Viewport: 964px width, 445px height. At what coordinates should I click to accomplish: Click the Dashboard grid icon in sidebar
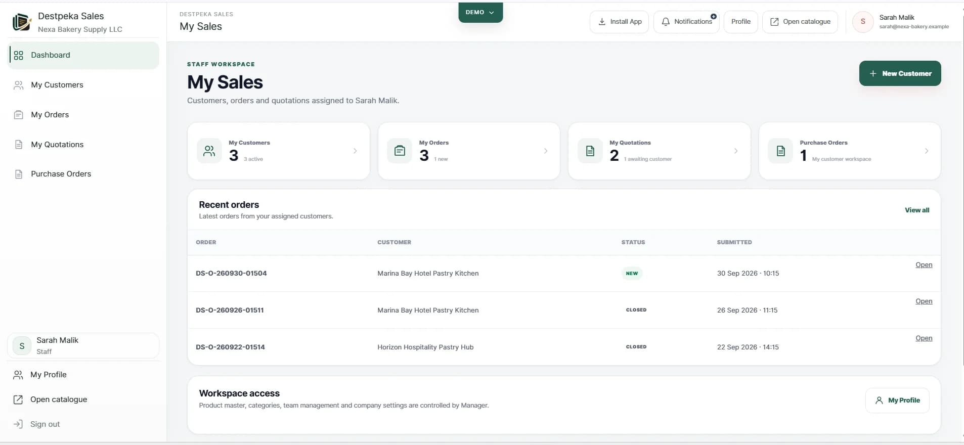pyautogui.click(x=19, y=55)
